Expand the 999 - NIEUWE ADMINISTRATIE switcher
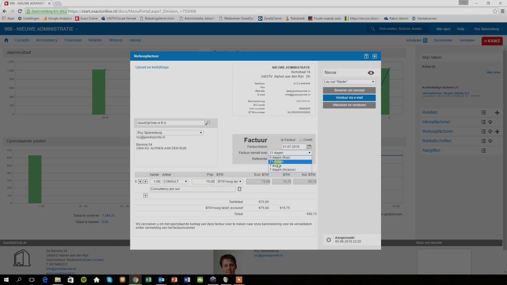This screenshot has height=285, width=507. [41, 29]
